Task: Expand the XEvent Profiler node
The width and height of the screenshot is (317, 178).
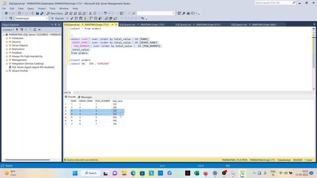Action: coord(7,71)
